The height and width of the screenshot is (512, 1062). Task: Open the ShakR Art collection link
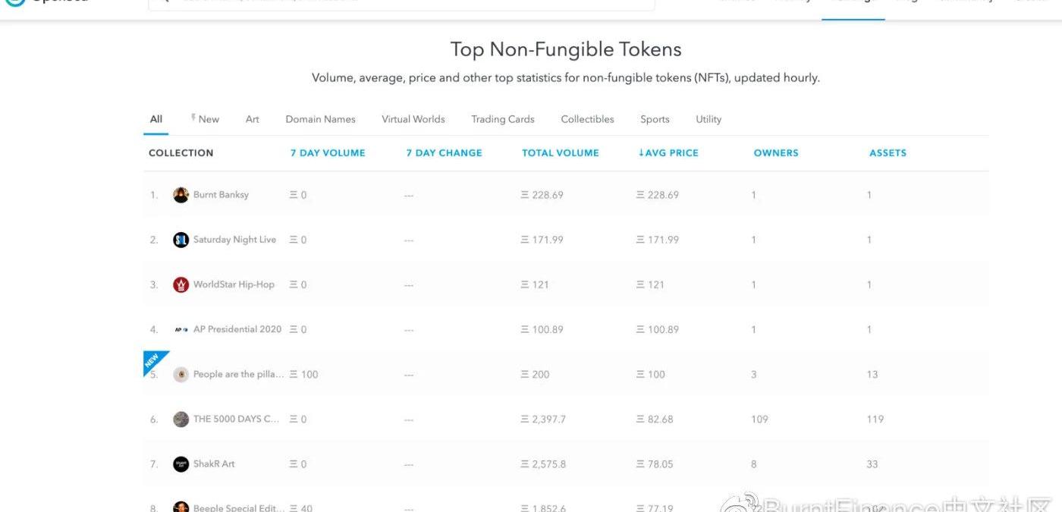click(x=214, y=463)
